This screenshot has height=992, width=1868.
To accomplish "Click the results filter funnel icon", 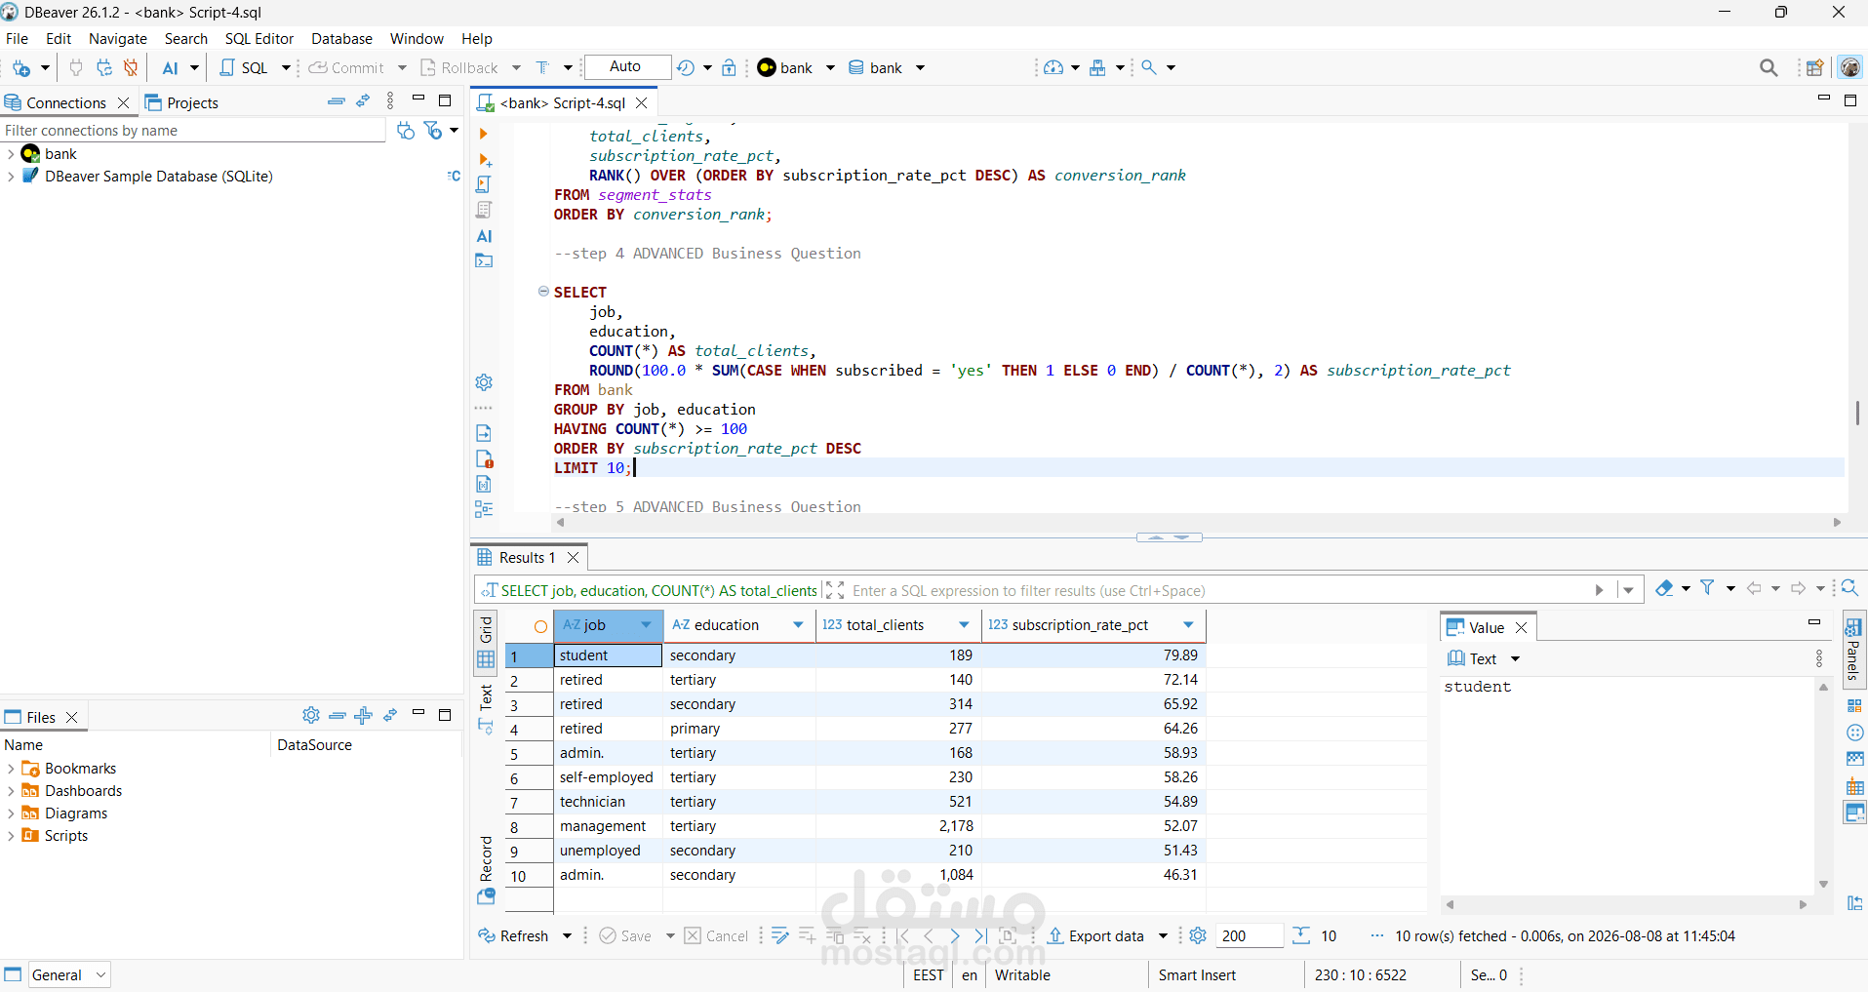I will coord(1708,588).
